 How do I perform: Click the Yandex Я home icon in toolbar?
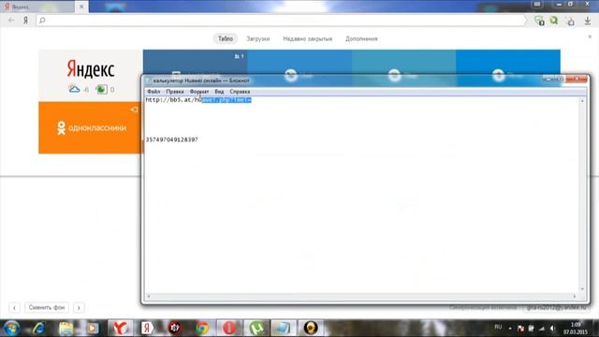click(25, 21)
